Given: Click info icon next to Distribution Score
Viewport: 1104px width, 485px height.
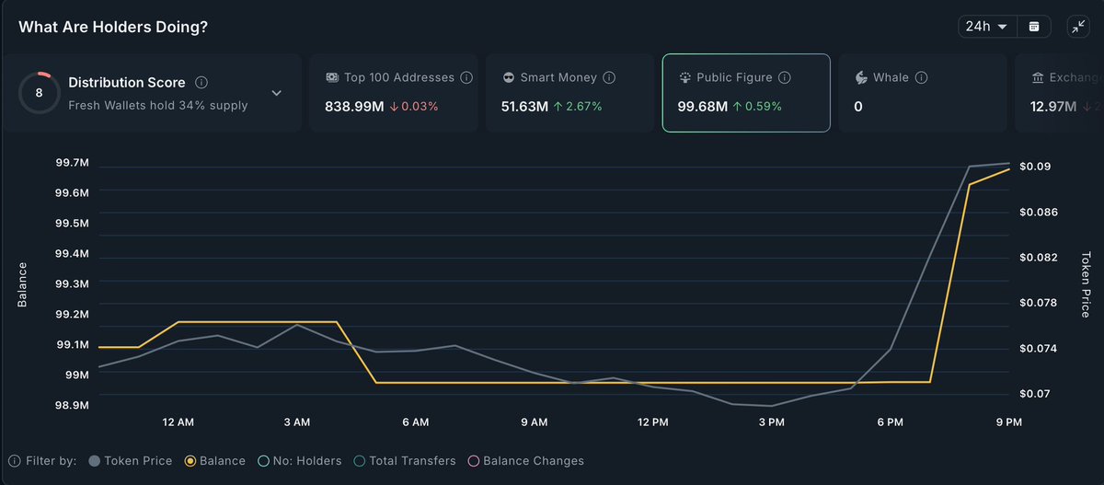Looking at the screenshot, I should [x=201, y=82].
